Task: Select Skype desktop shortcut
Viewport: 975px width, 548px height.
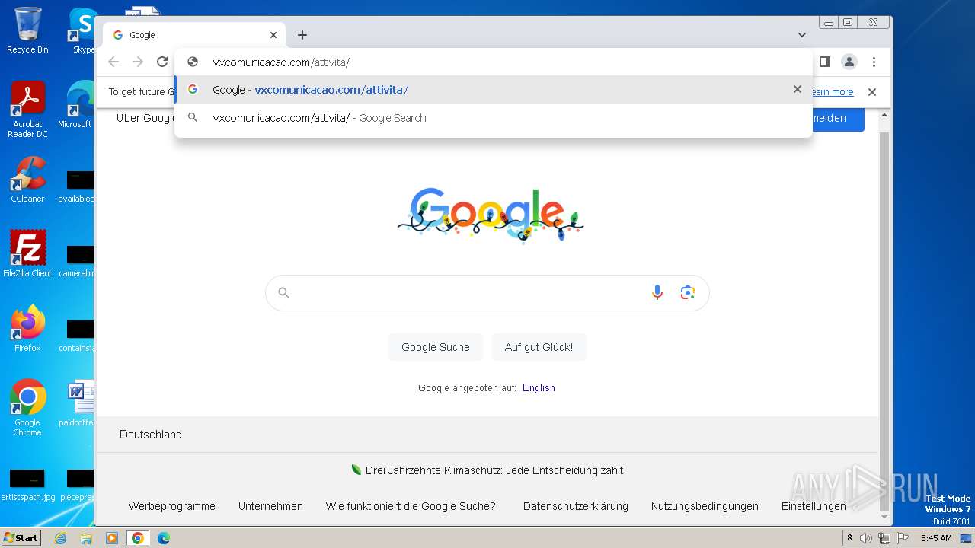Action: tap(82, 30)
